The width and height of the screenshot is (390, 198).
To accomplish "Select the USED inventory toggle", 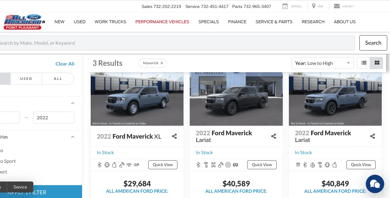I will pos(26,79).
